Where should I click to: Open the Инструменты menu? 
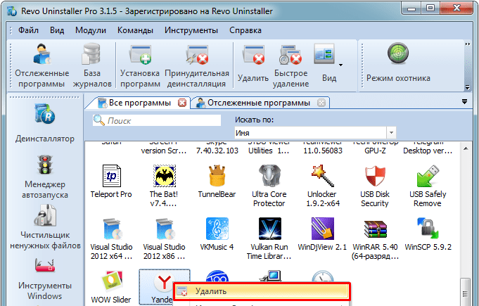(191, 30)
